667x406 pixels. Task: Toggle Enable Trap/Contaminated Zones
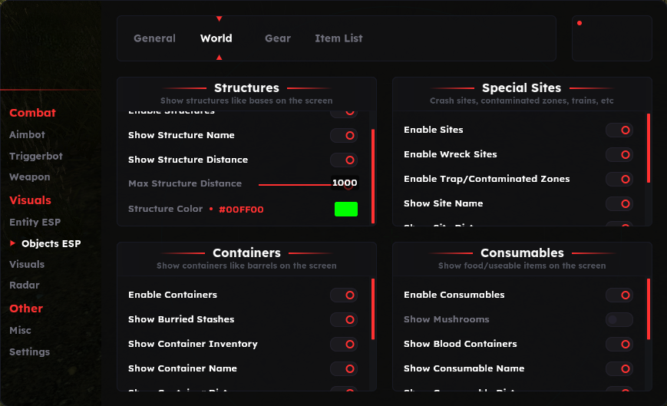[x=619, y=179]
